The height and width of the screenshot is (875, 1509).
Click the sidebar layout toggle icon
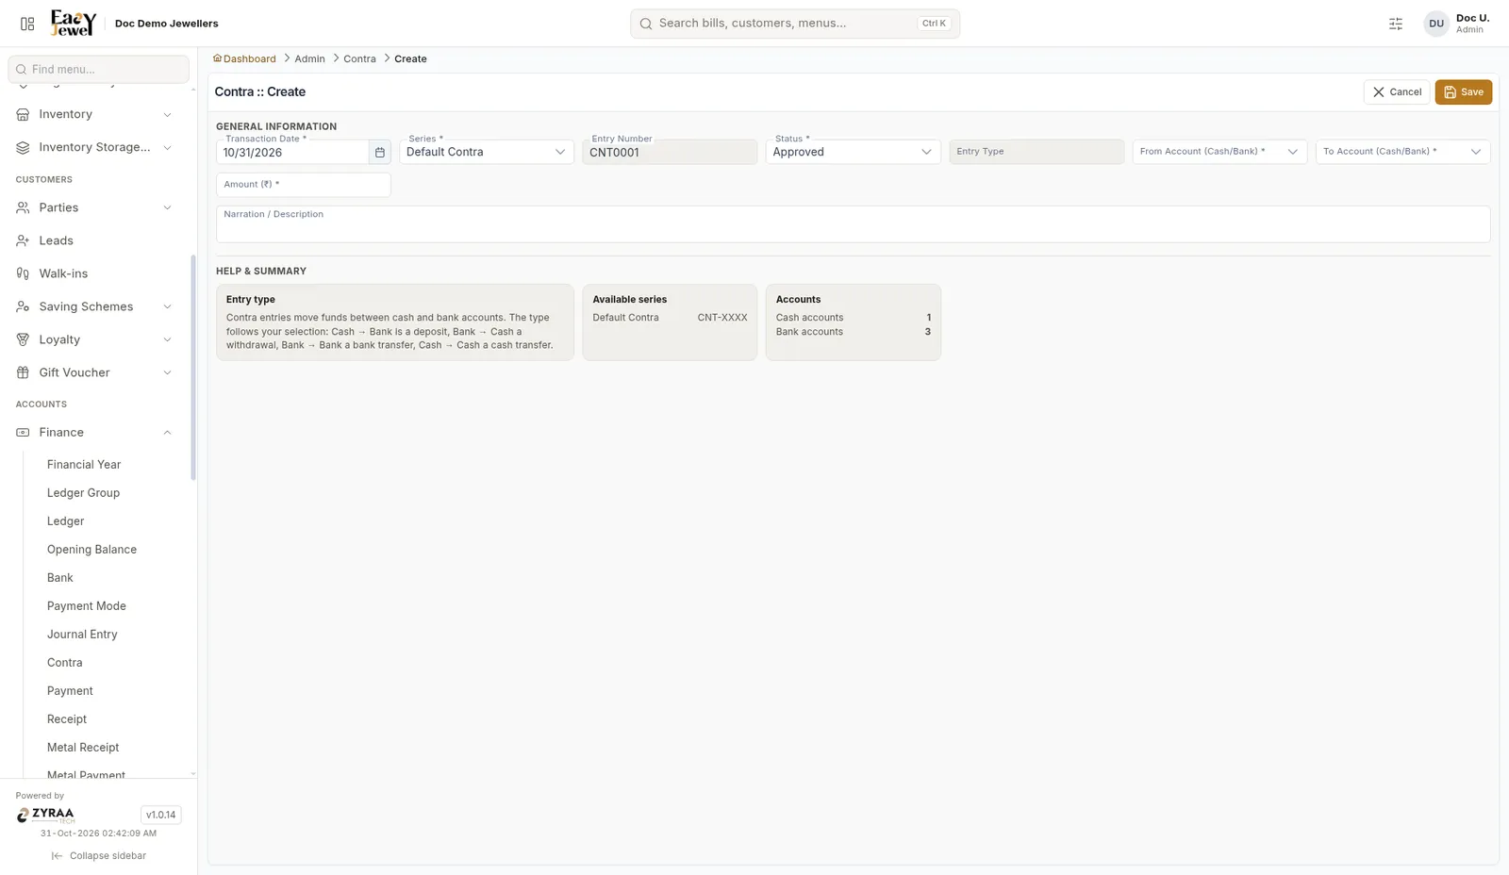(27, 24)
